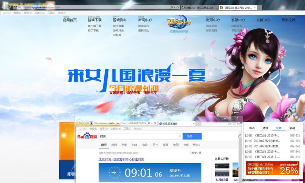The height and width of the screenshot is (183, 305).
Task: Open 编辑(E) menu in skysgame window
Action: click(x=17, y=13)
